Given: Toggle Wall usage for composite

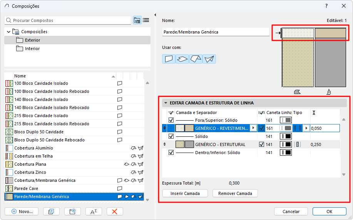Looking at the screenshot, I should (169, 59).
